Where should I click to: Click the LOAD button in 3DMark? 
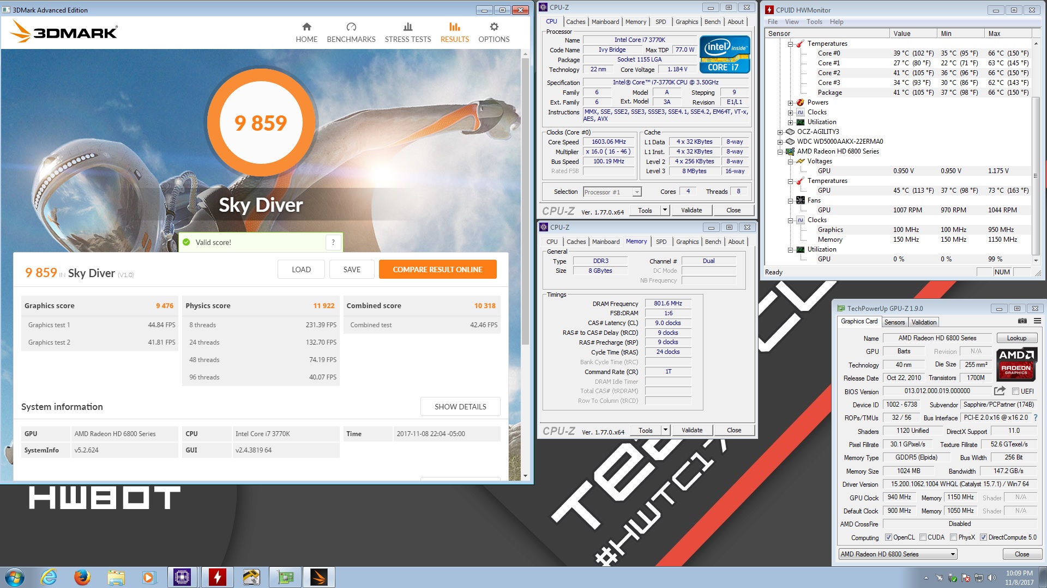tap(301, 269)
